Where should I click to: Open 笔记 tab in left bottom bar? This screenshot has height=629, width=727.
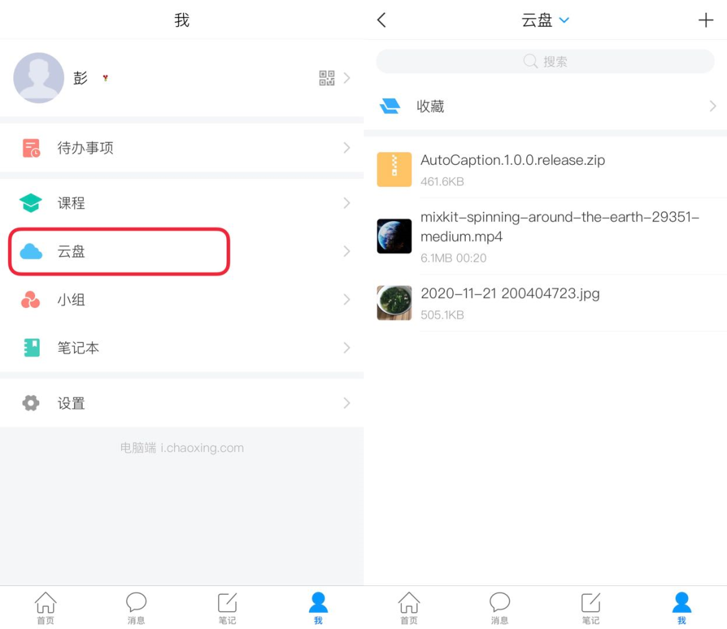click(x=228, y=608)
